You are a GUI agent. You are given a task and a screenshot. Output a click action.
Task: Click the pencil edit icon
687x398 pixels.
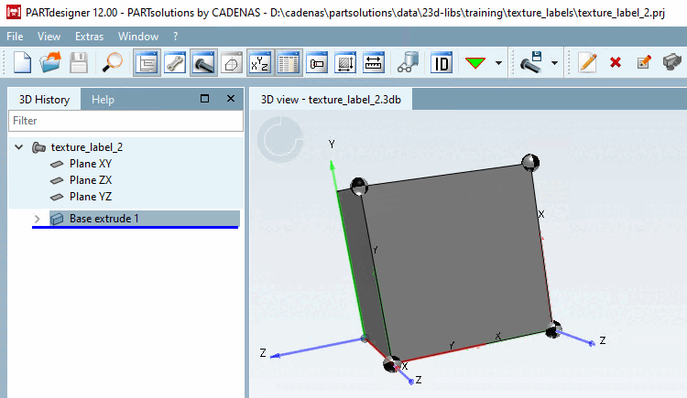coord(587,62)
